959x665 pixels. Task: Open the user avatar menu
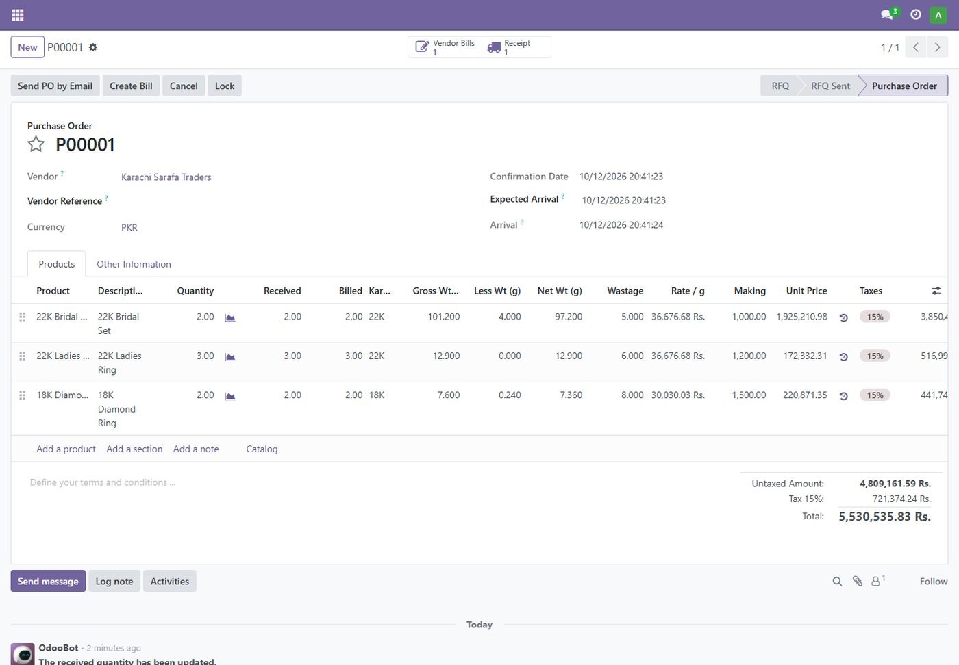938,14
